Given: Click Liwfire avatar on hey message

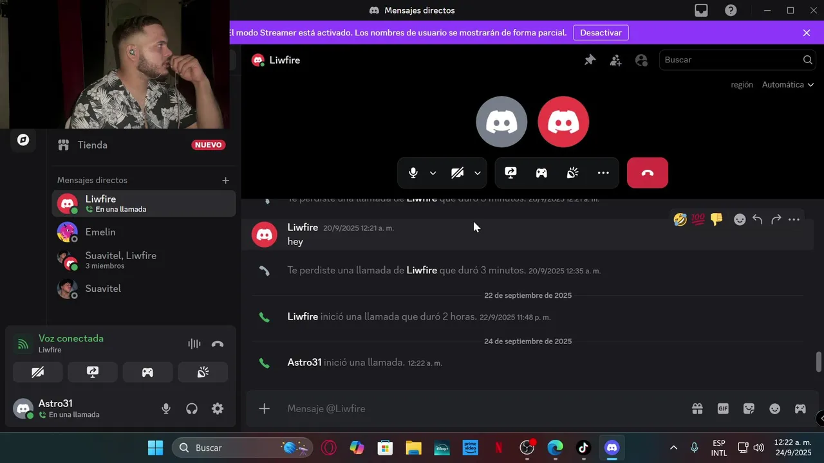Looking at the screenshot, I should (264, 235).
